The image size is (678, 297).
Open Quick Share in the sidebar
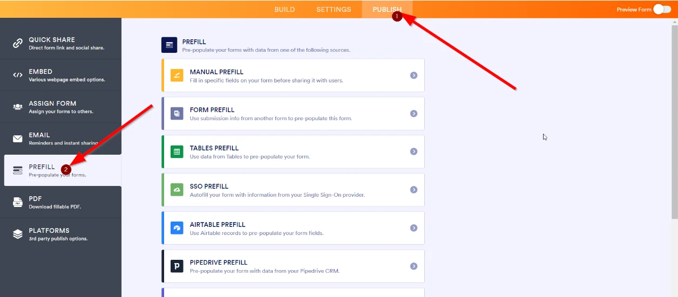tap(60, 43)
